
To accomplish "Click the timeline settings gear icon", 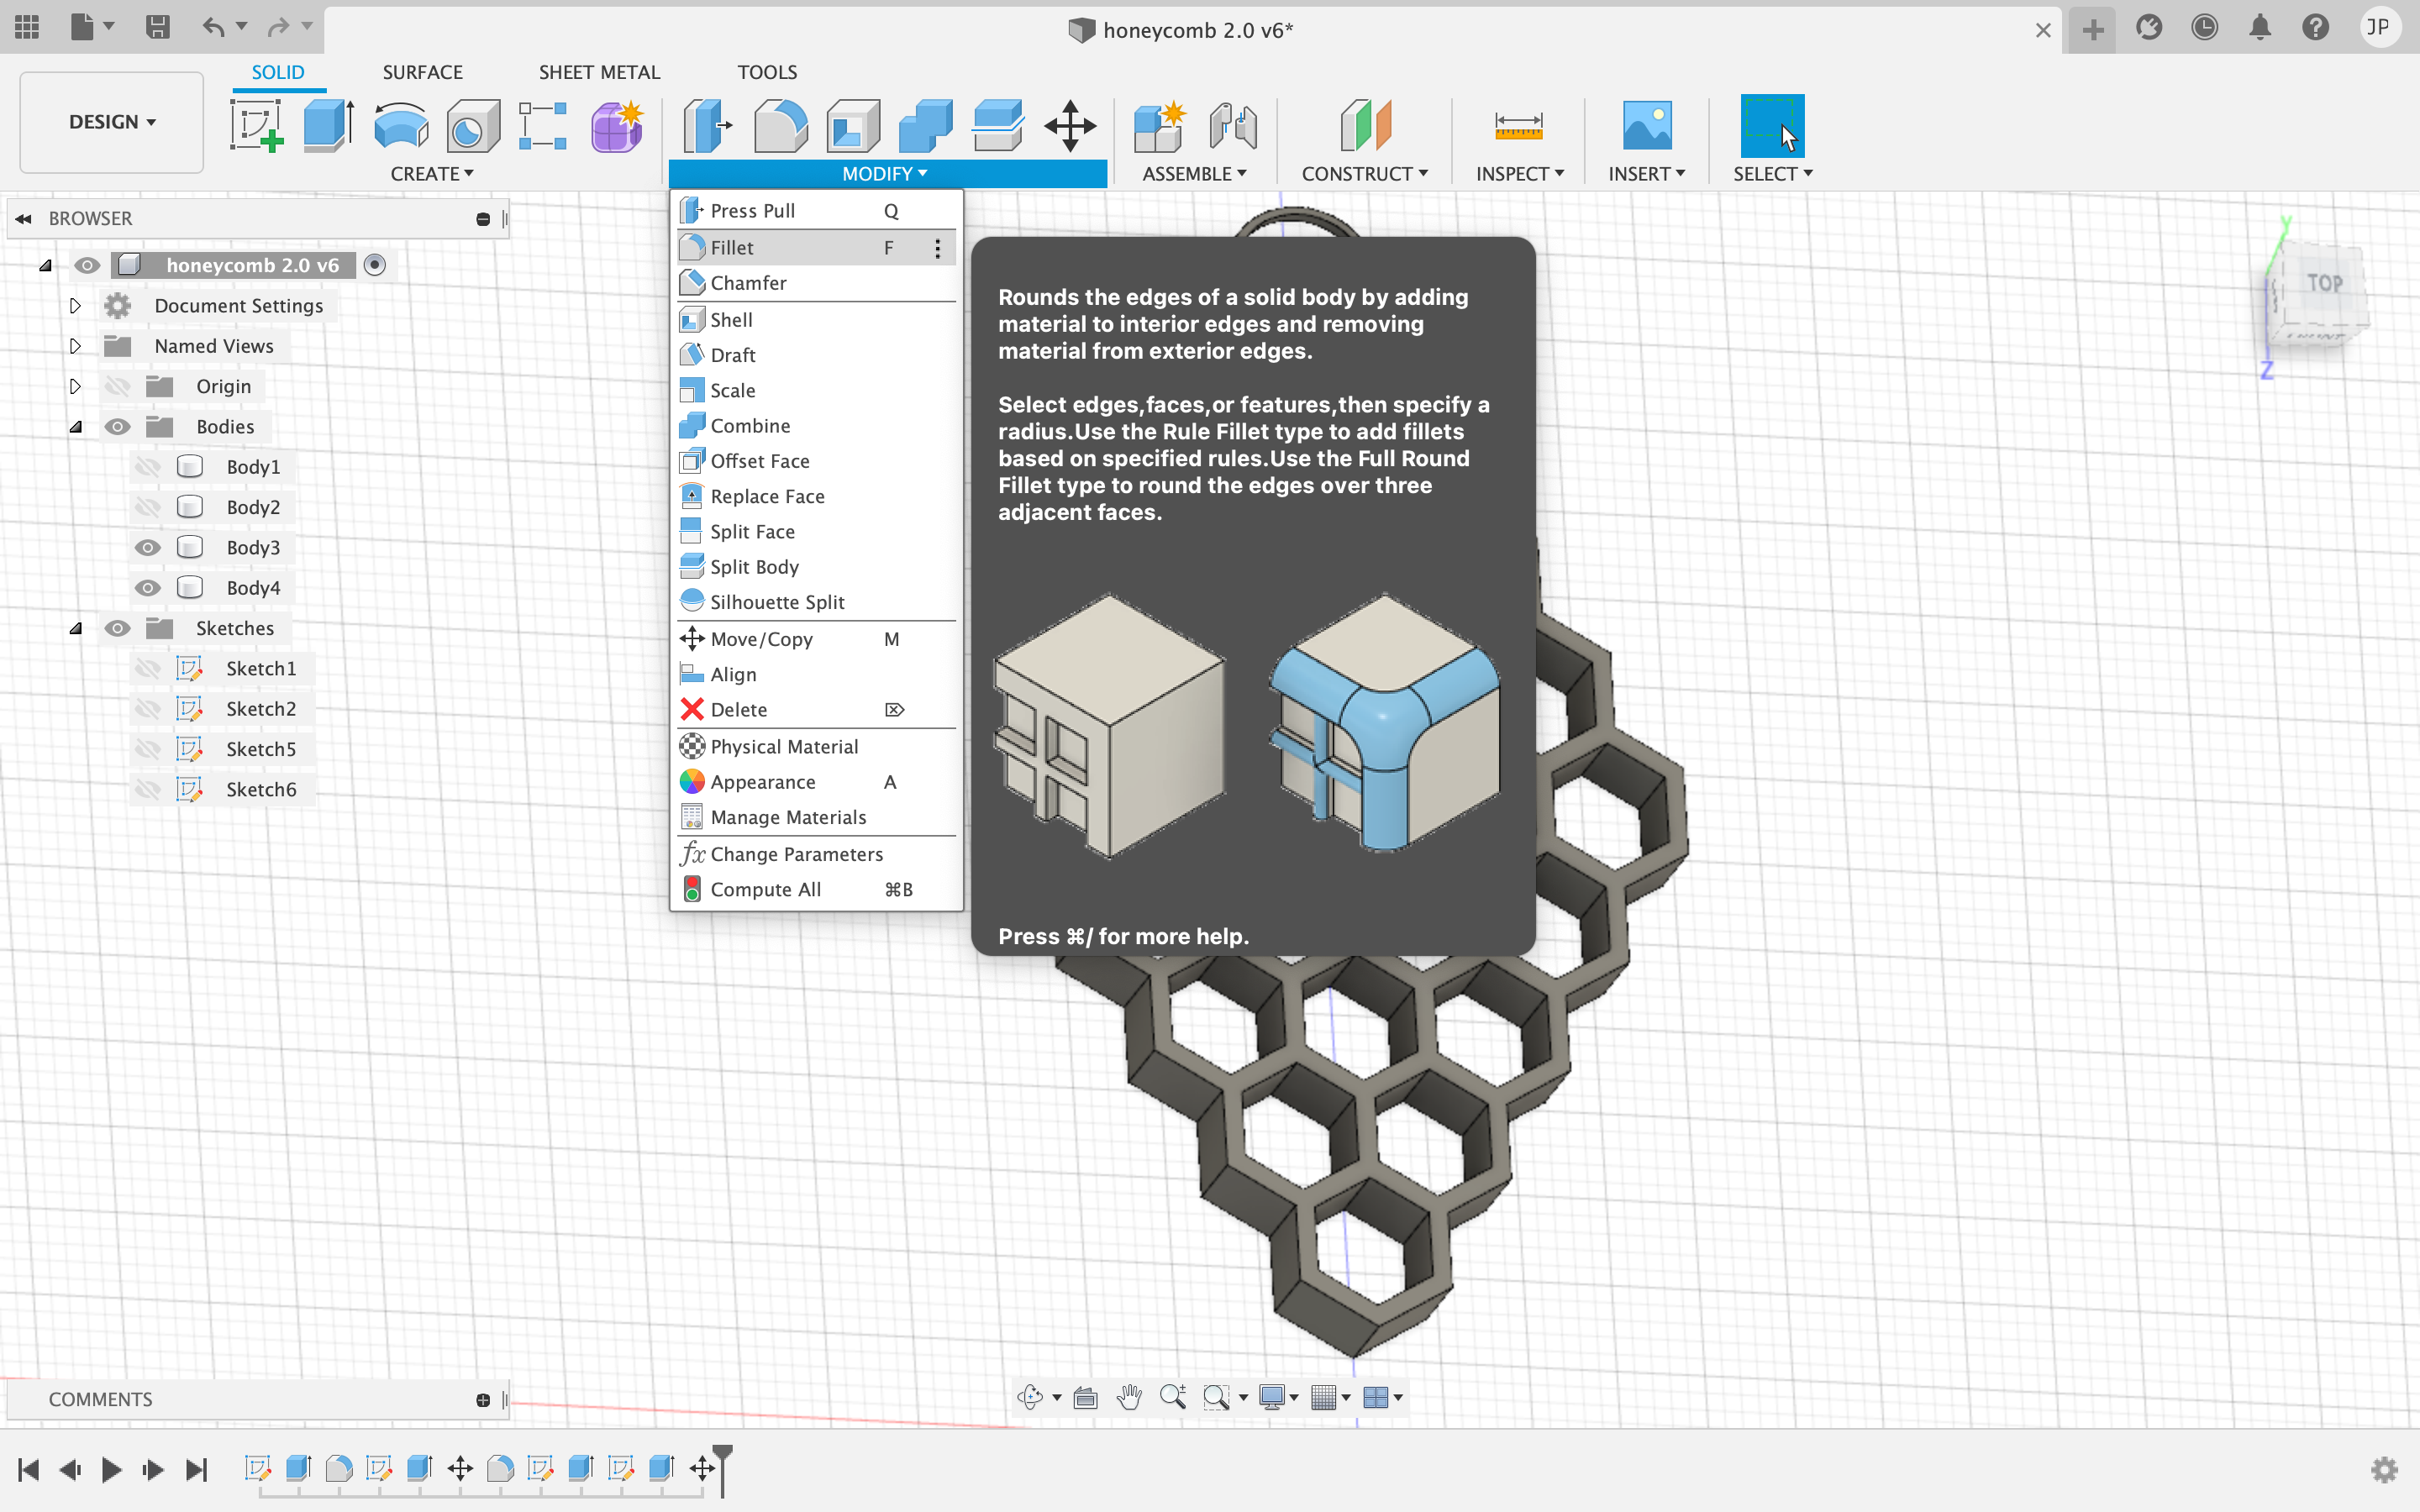I will click(x=2384, y=1469).
